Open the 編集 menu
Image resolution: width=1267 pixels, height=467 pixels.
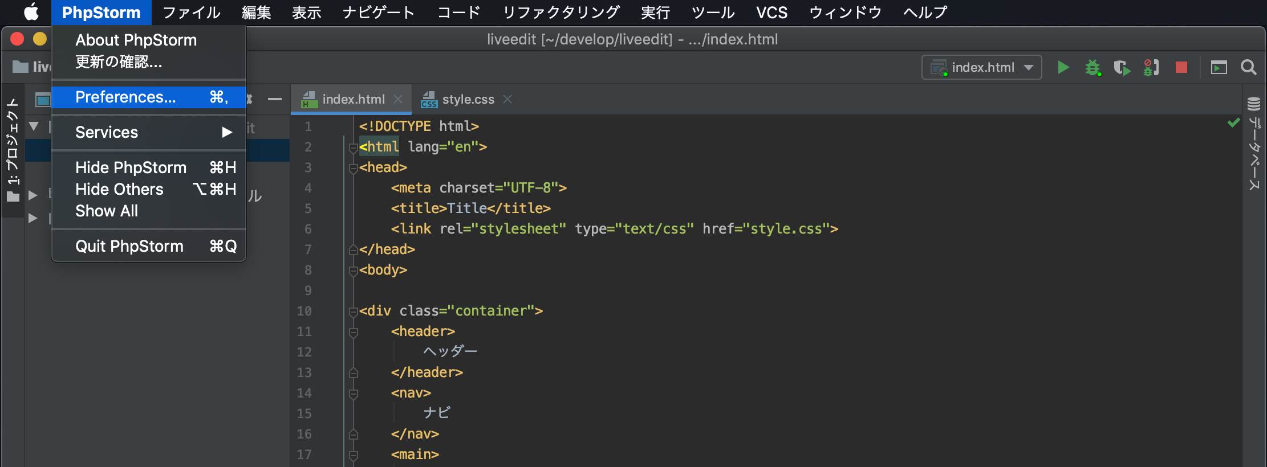(x=256, y=12)
